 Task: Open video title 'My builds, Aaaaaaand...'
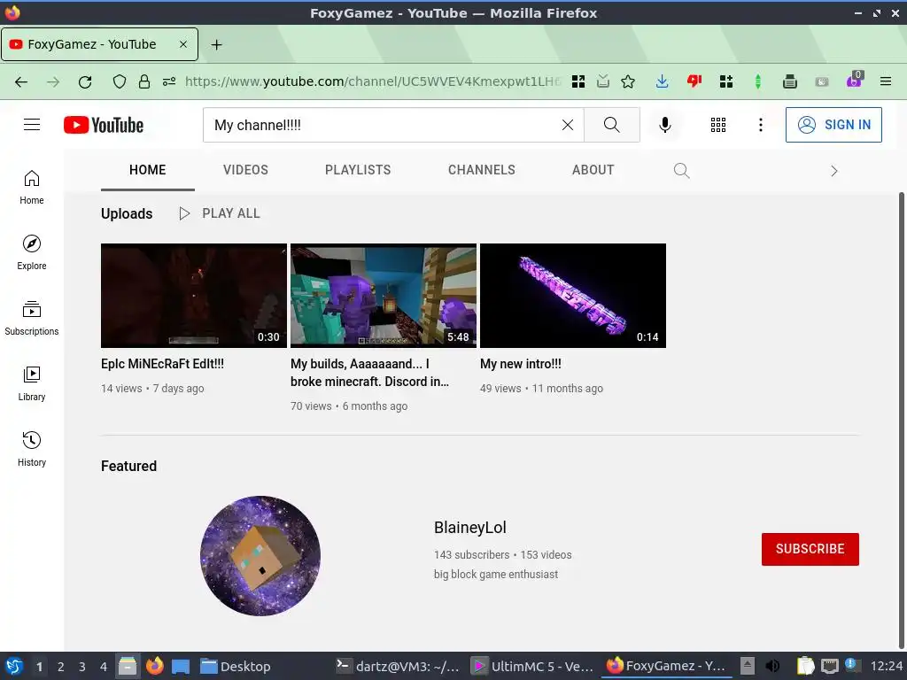(369, 373)
